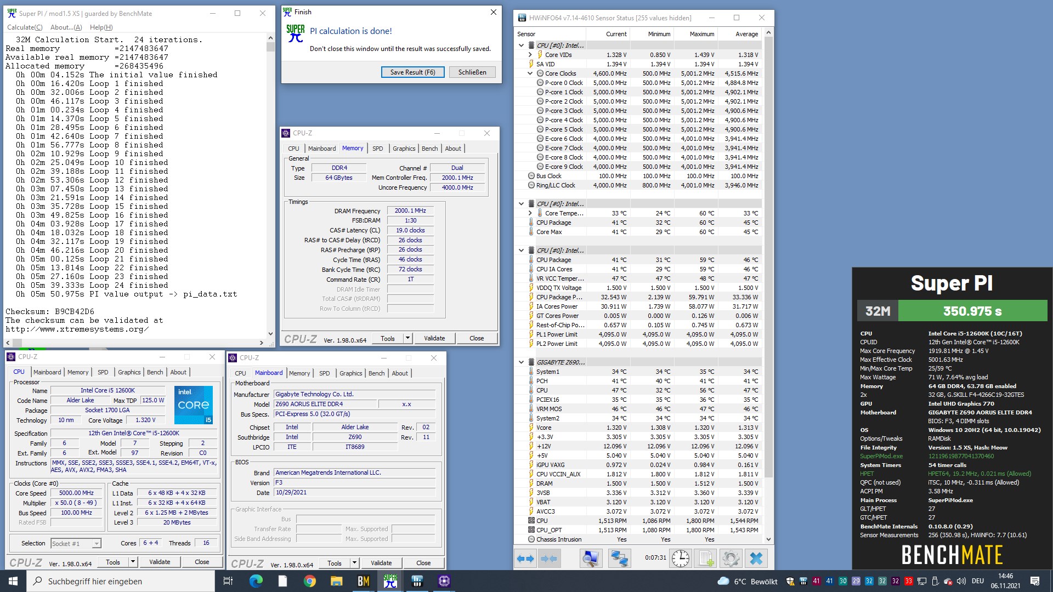Open the Socket #1 selection dropdown
Image resolution: width=1053 pixels, height=592 pixels.
pos(76,543)
